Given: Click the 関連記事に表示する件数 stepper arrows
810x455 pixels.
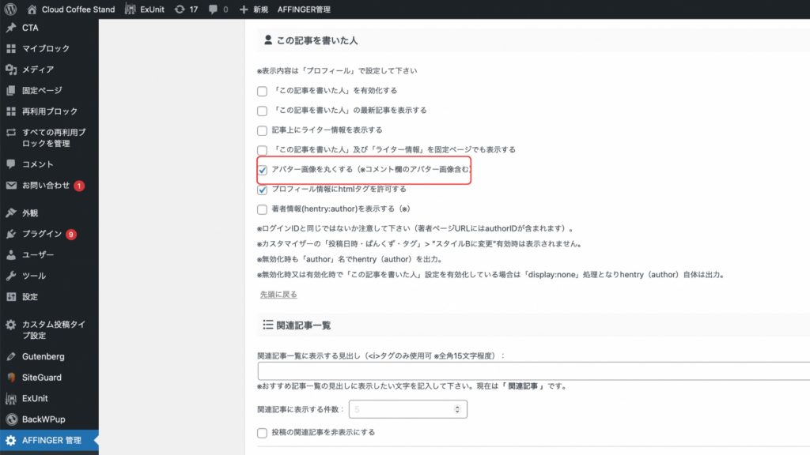Looking at the screenshot, I should click(x=457, y=409).
